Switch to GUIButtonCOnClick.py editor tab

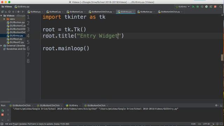click(101, 12)
